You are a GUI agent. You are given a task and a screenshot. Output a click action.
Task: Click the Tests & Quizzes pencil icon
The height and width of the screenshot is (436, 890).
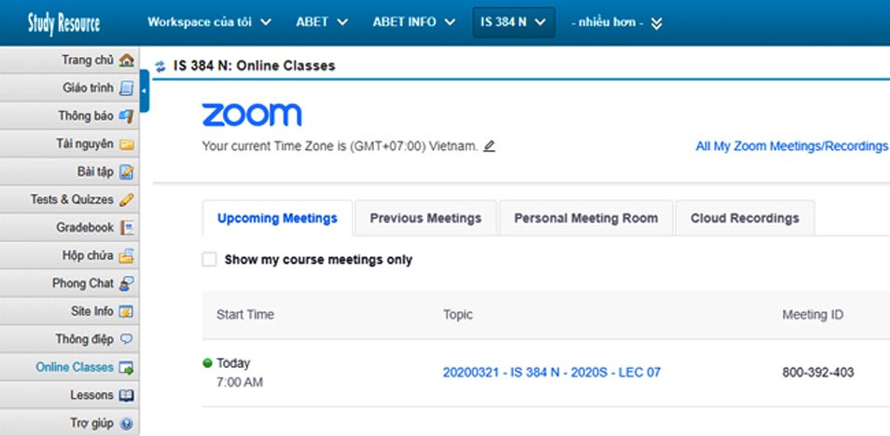(127, 199)
